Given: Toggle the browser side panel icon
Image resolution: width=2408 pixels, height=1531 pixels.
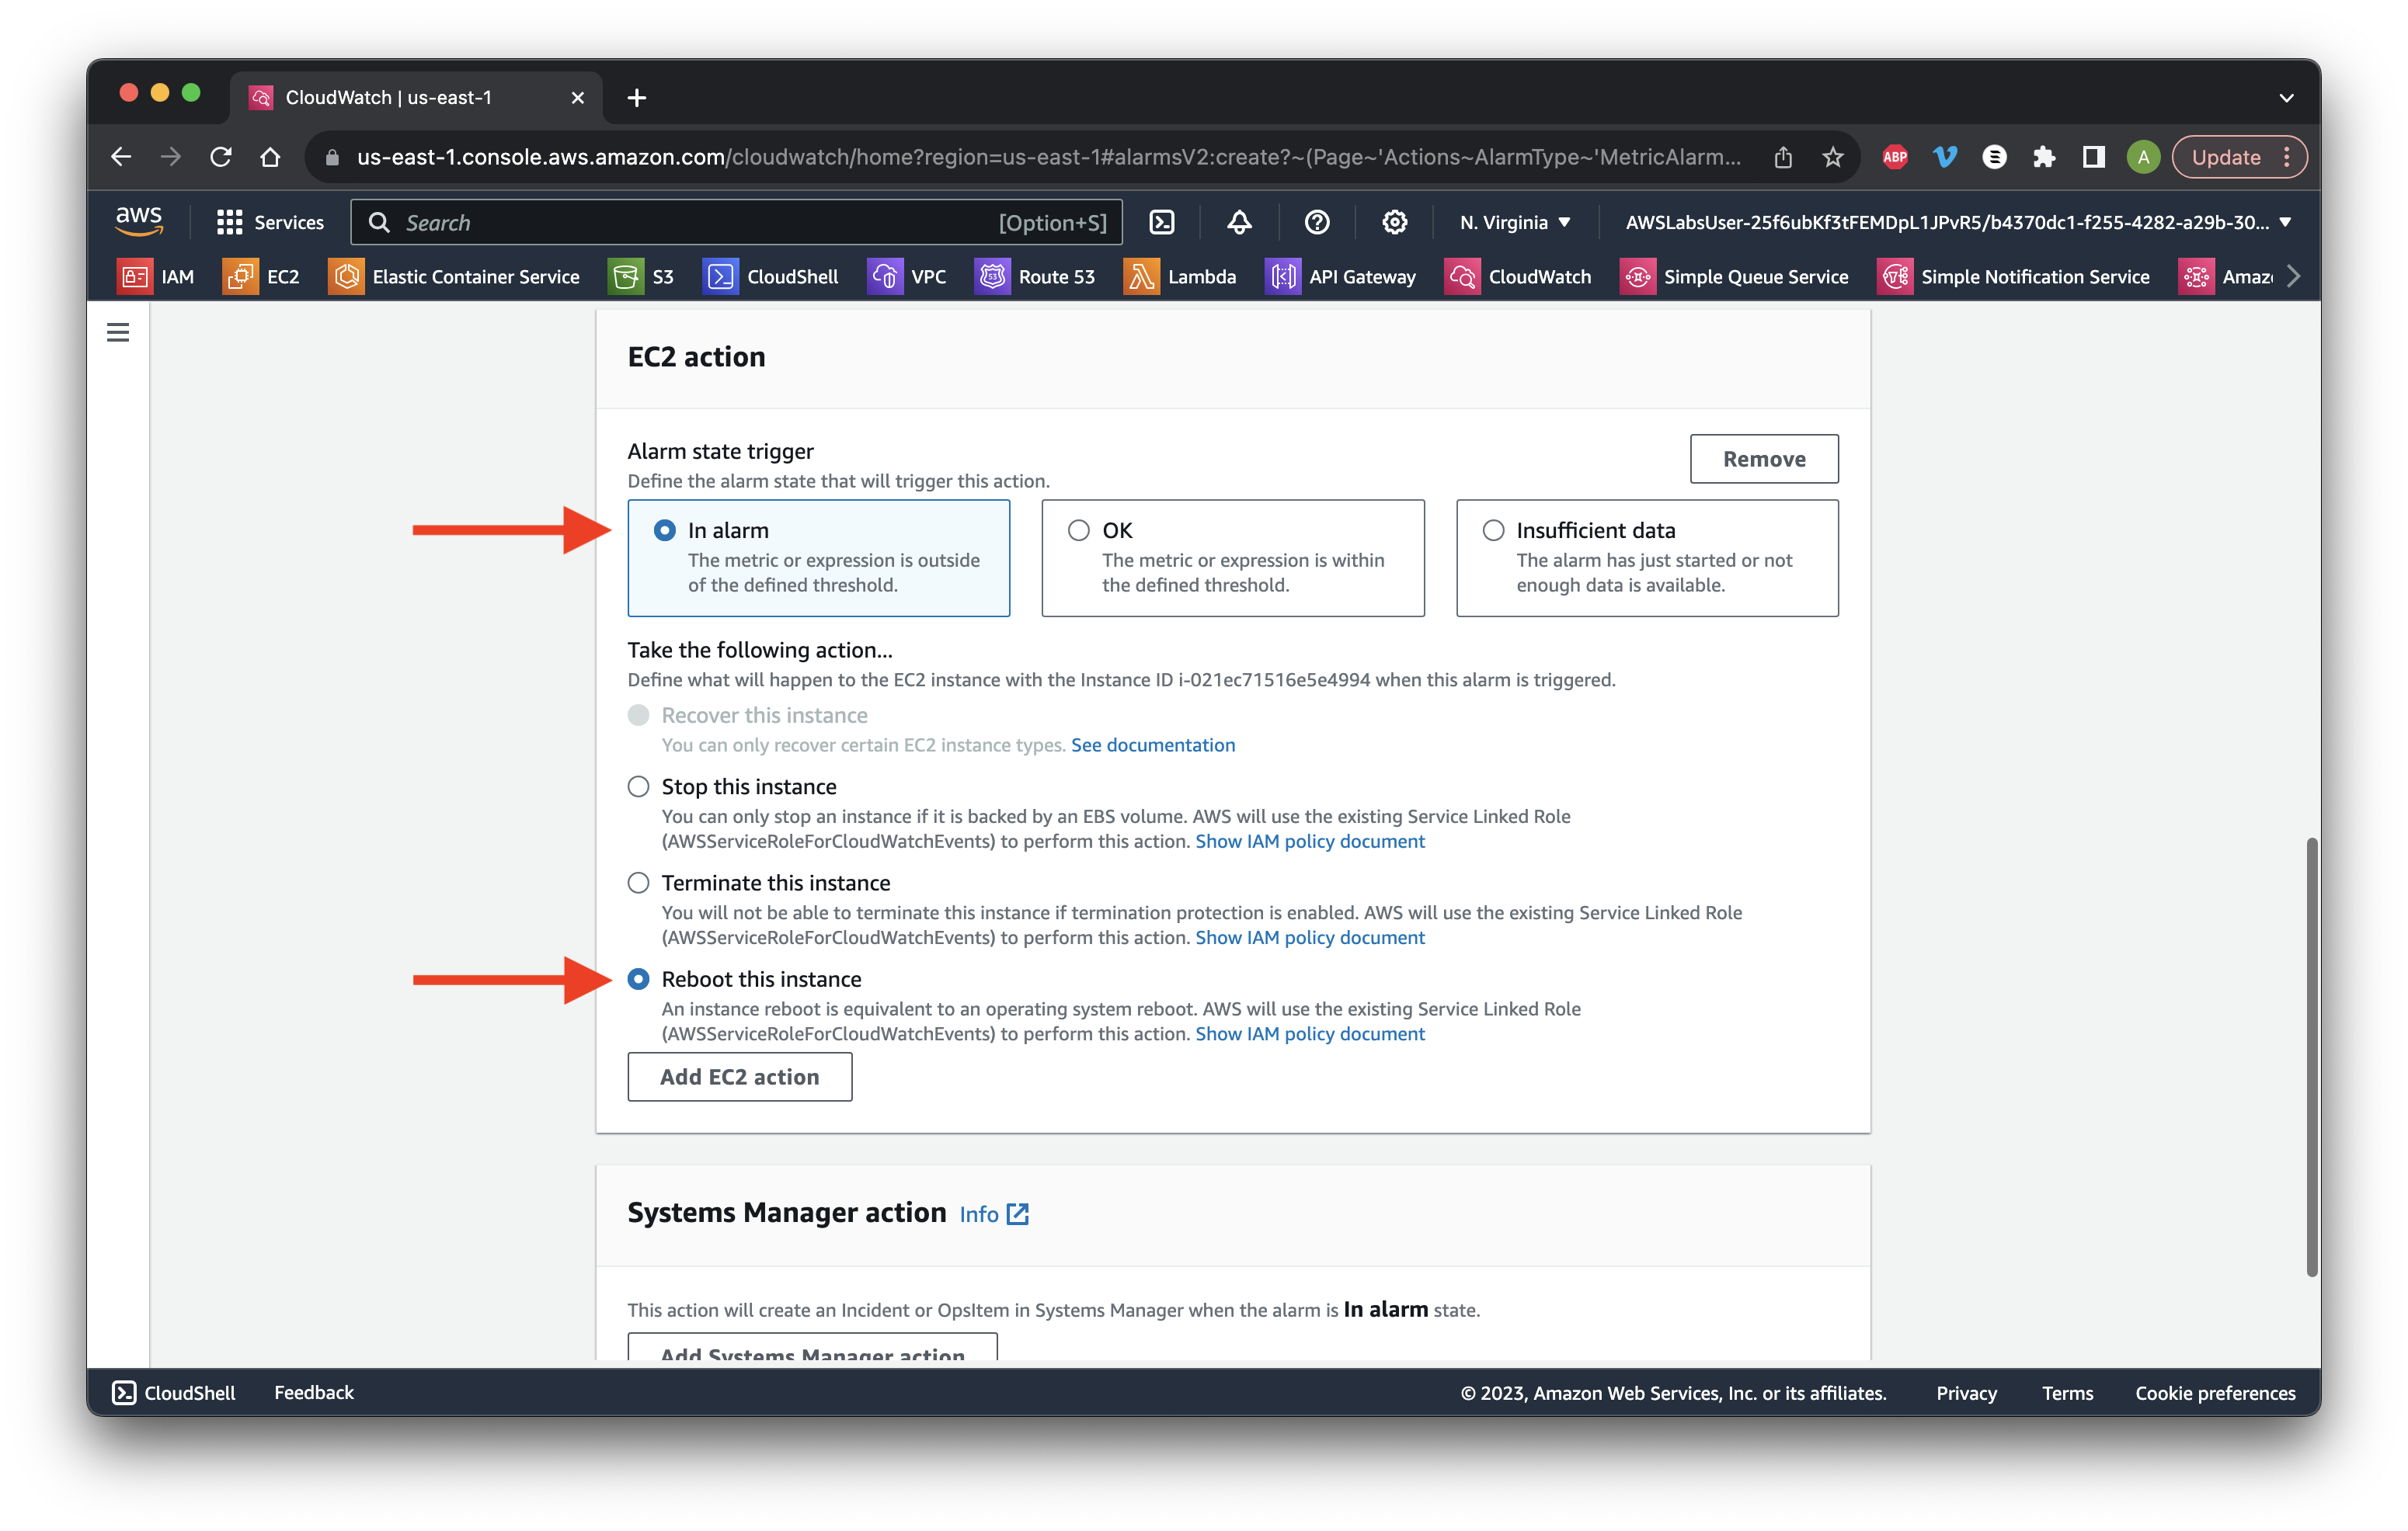Looking at the screenshot, I should [2092, 157].
